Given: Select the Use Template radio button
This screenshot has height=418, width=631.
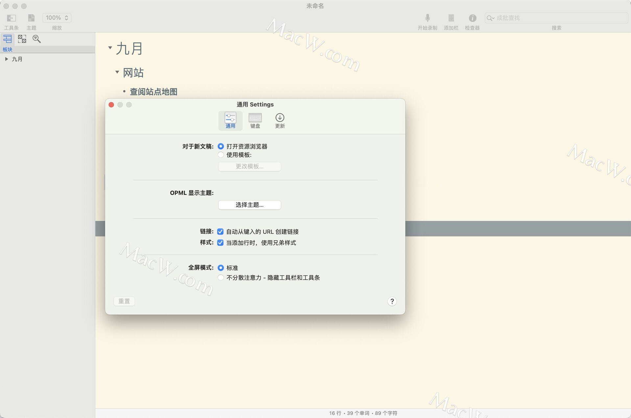Looking at the screenshot, I should coord(221,155).
